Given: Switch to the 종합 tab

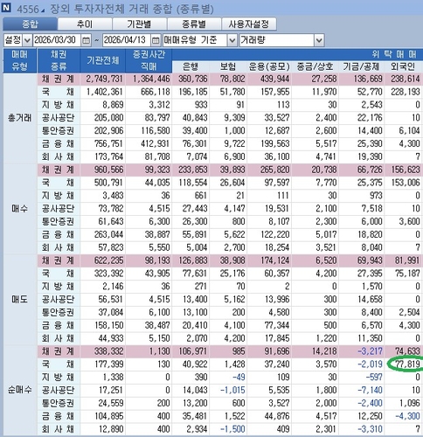Looking at the screenshot, I should (x=30, y=24).
